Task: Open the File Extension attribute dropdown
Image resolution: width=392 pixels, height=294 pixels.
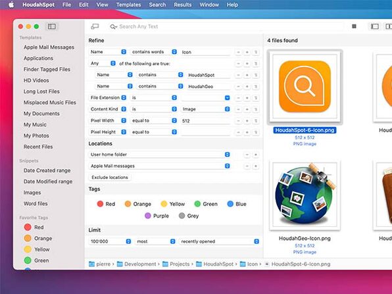Action: tap(108, 97)
